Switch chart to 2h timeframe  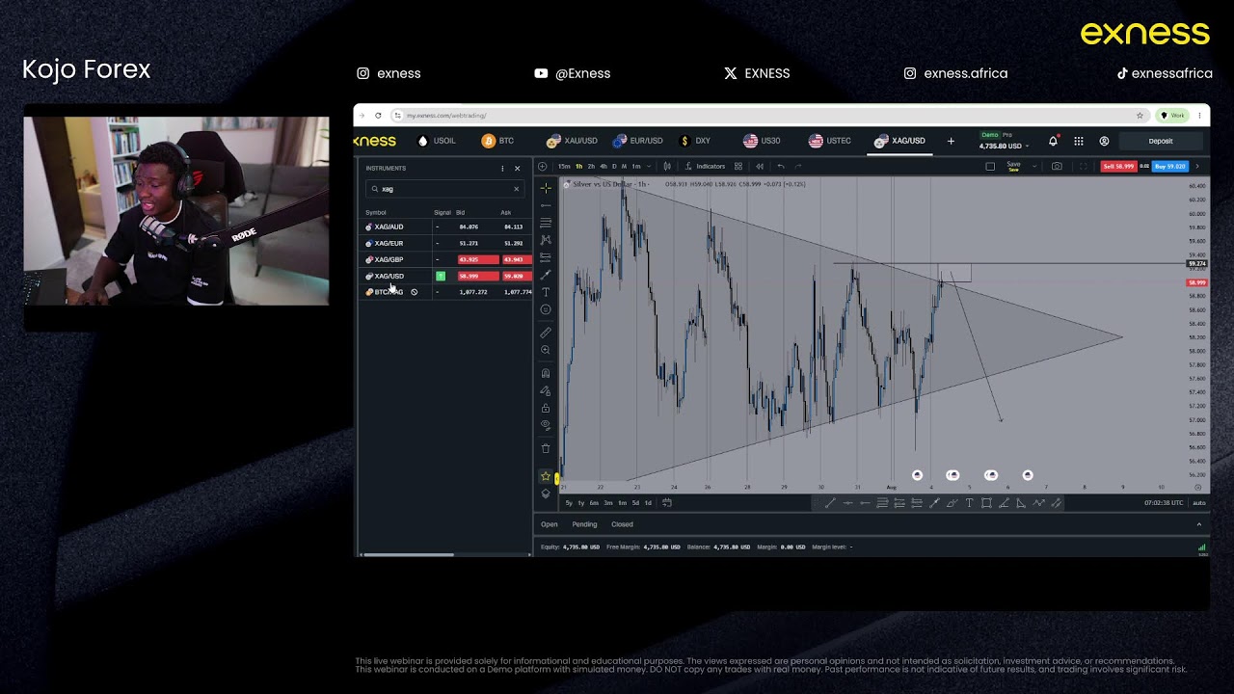click(591, 166)
